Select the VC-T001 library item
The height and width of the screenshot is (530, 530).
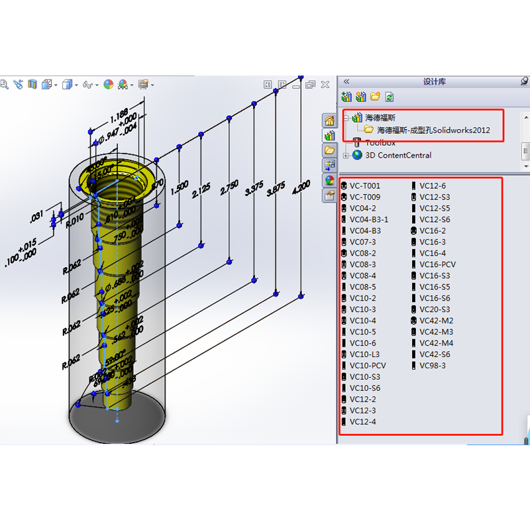(x=363, y=186)
